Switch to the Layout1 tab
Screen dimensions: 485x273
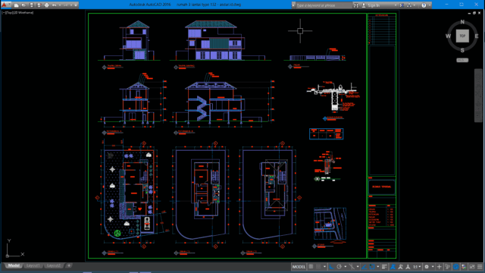pos(33,265)
